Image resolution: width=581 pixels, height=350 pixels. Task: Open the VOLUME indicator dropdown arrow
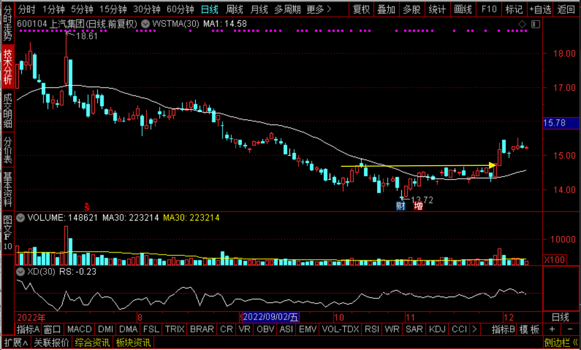click(x=21, y=218)
